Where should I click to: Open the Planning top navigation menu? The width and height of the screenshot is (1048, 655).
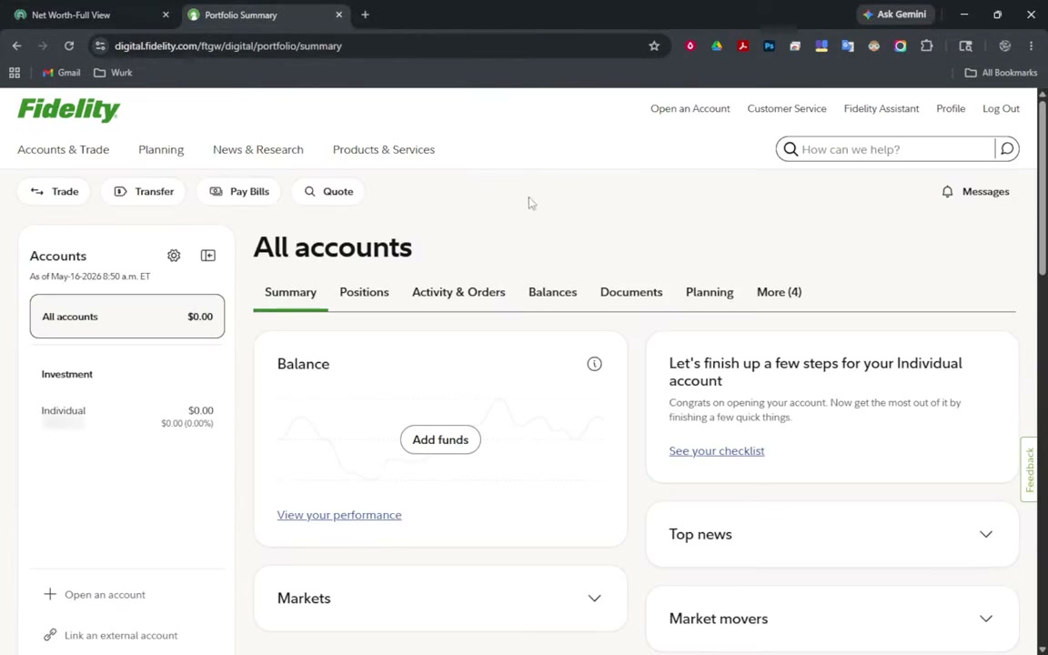click(x=161, y=150)
